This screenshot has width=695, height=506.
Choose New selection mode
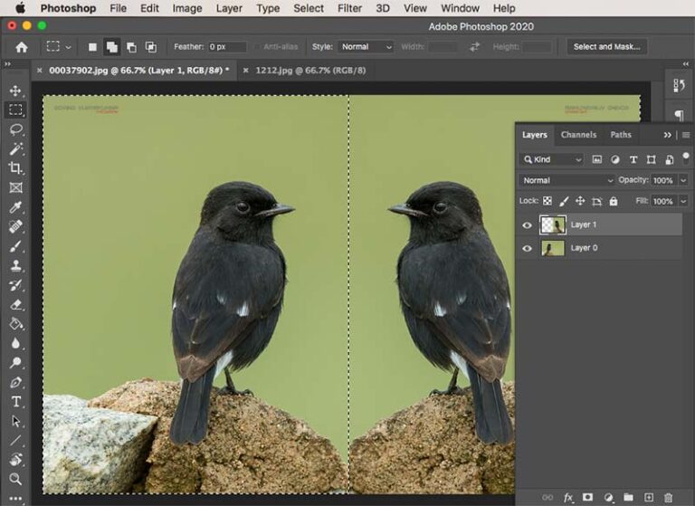coord(92,47)
